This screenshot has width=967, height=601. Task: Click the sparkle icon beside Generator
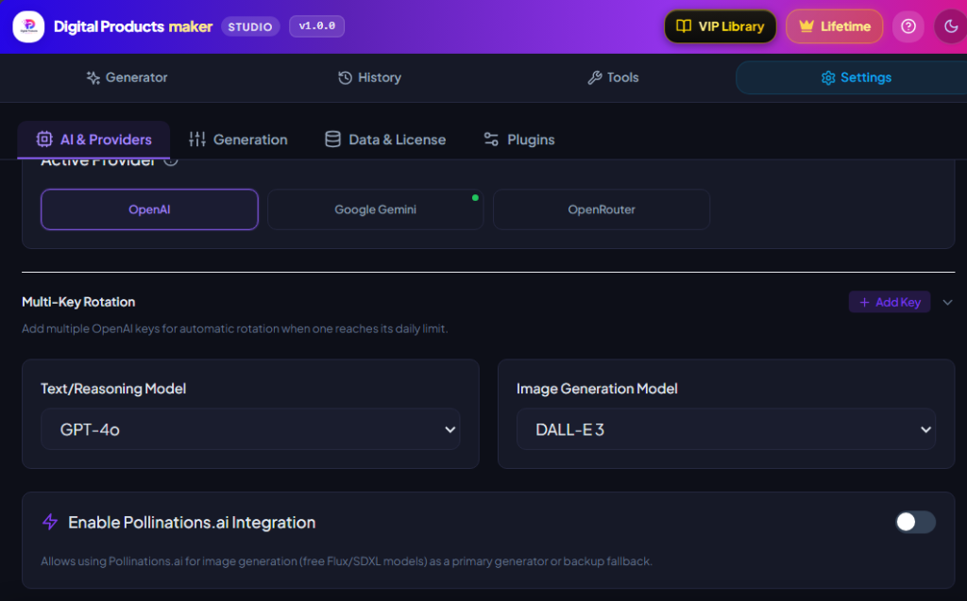[93, 77]
